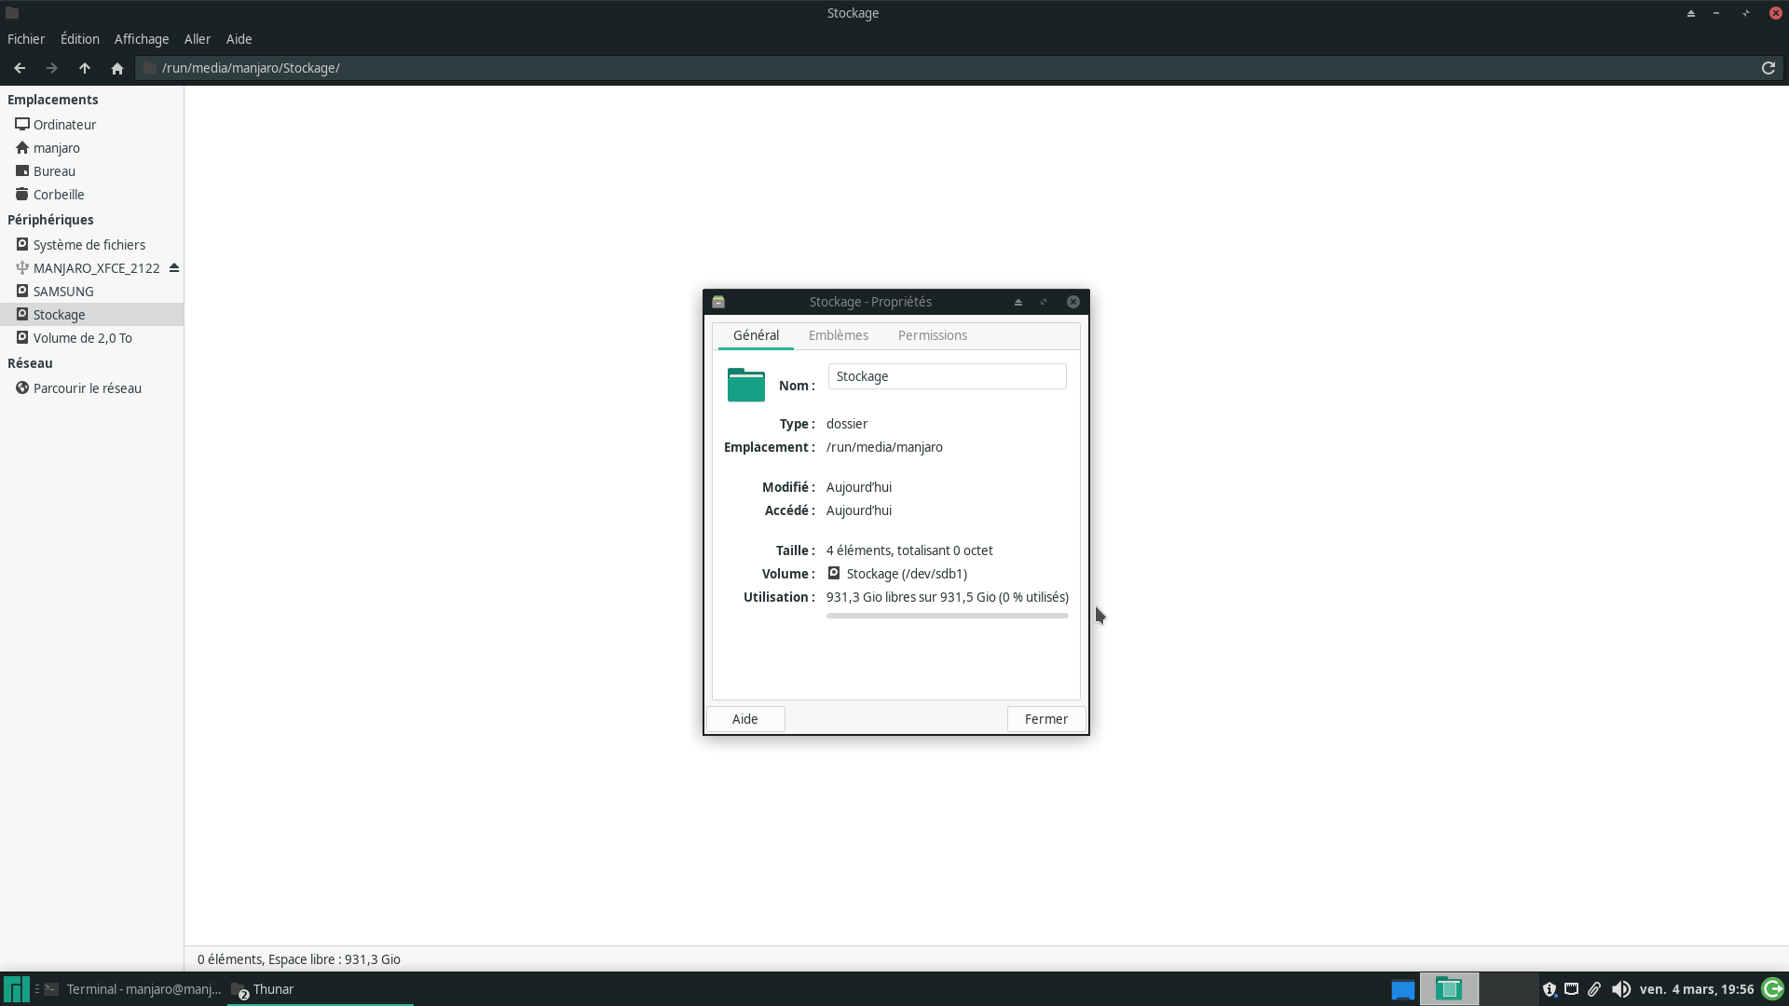Switch to the Permissions tab
The height and width of the screenshot is (1006, 1789).
(x=932, y=335)
